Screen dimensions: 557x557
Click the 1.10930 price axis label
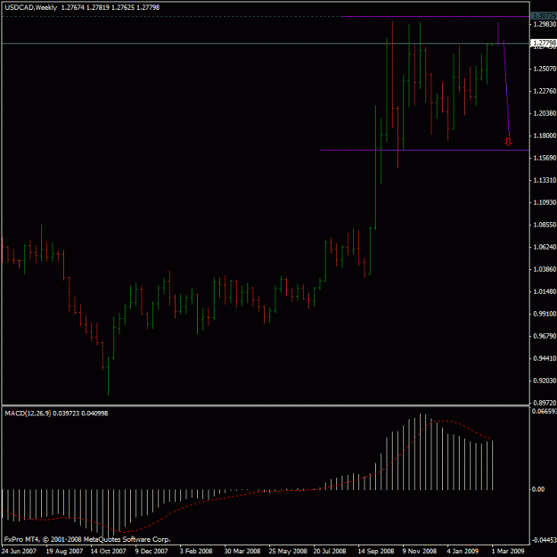[x=545, y=202]
